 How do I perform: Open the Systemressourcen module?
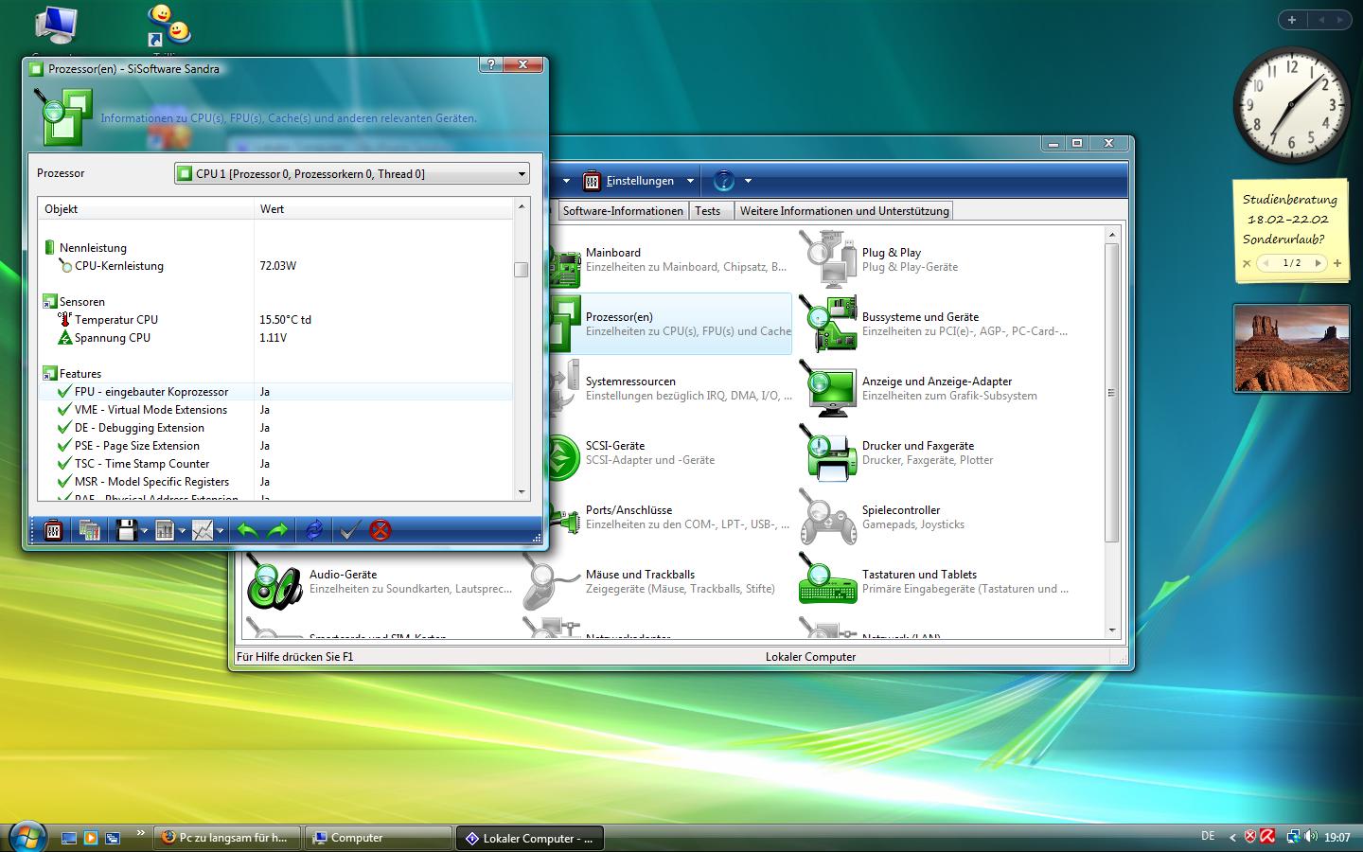[671, 389]
